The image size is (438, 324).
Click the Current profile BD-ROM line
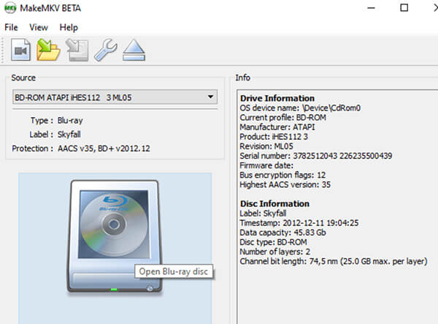pos(283,118)
